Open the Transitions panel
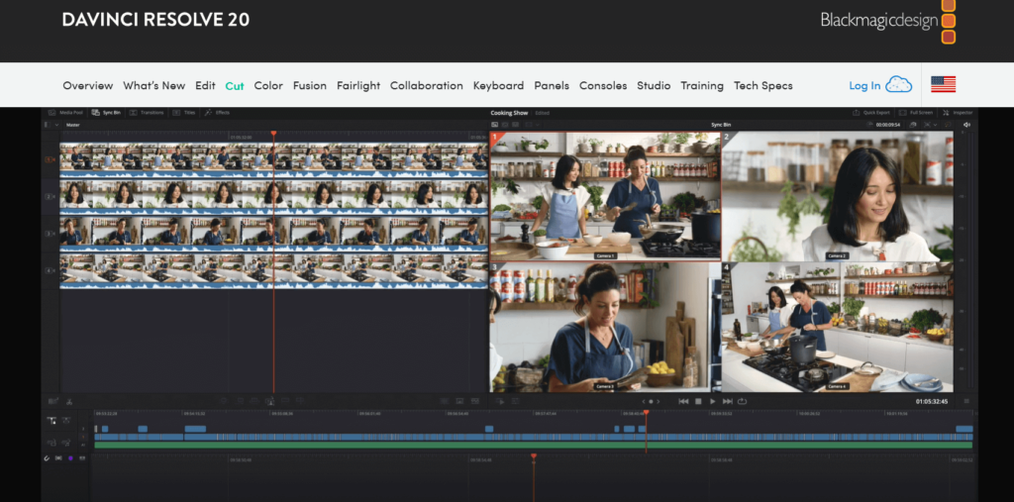This screenshot has height=502, width=1014. [x=147, y=113]
